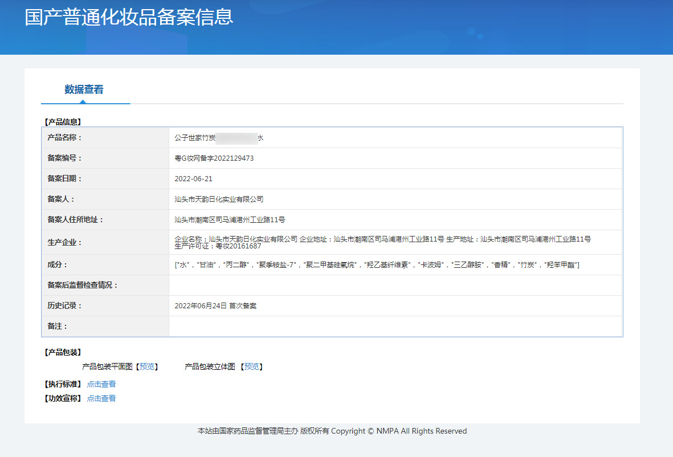Viewport: 673px width, 457px height.
Task: Click filing number 粤G妆网备字2022129473
Action: pos(214,158)
